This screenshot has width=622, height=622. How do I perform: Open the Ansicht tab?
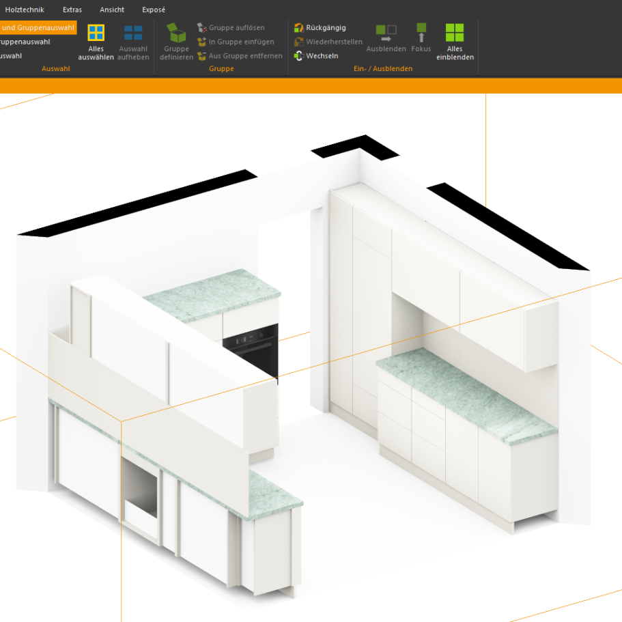[112, 10]
